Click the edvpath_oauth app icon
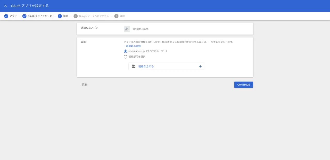 click(127, 29)
